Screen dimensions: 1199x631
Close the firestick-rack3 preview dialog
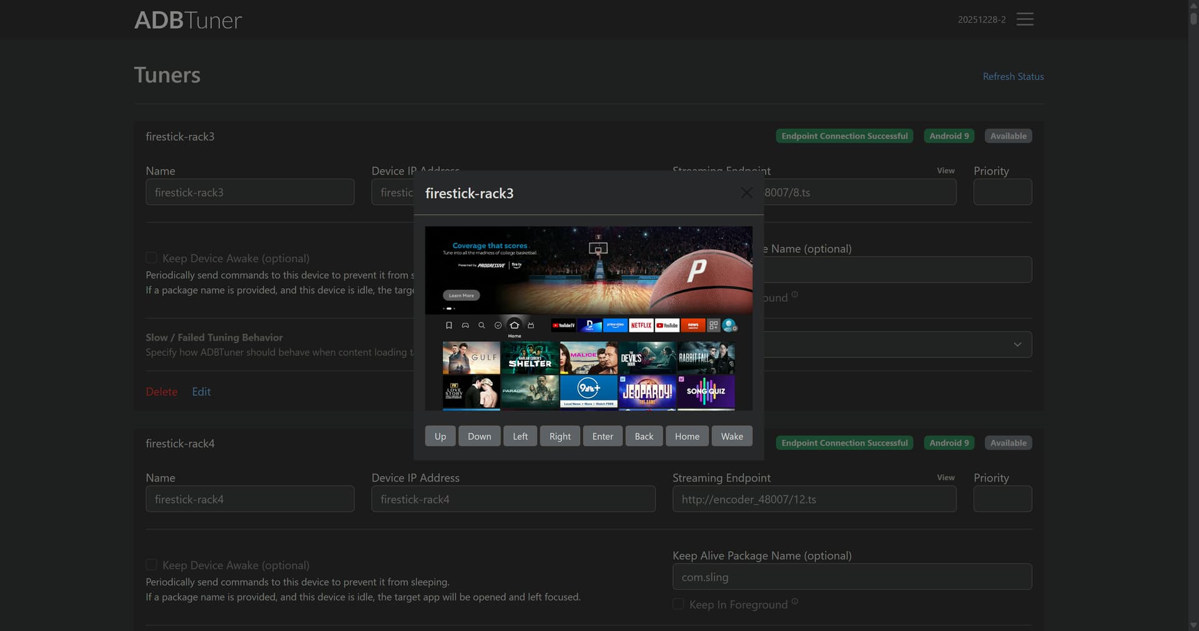[746, 193]
